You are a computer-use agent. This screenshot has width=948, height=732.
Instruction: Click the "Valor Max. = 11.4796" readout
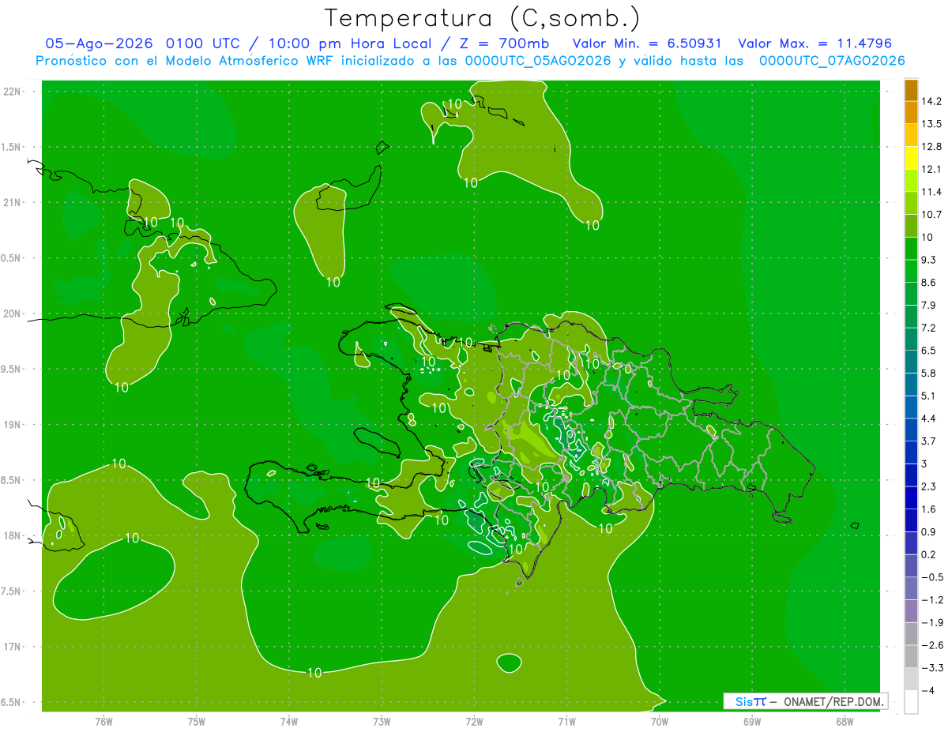pyautogui.click(x=814, y=43)
